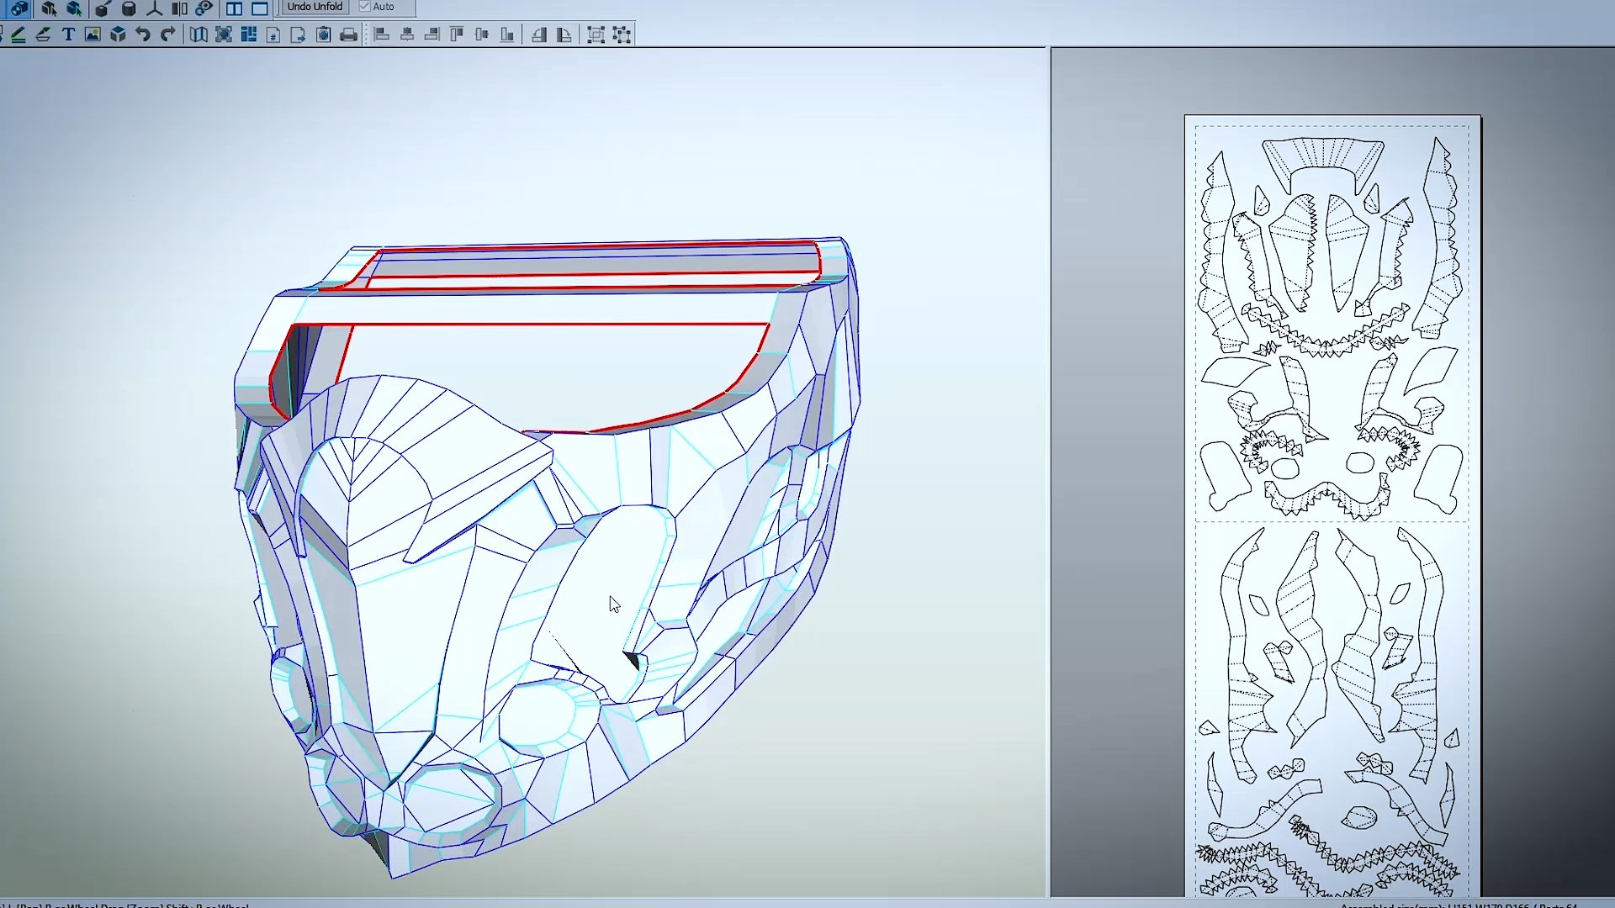
Task: Click the insert image icon
Action: tap(93, 34)
